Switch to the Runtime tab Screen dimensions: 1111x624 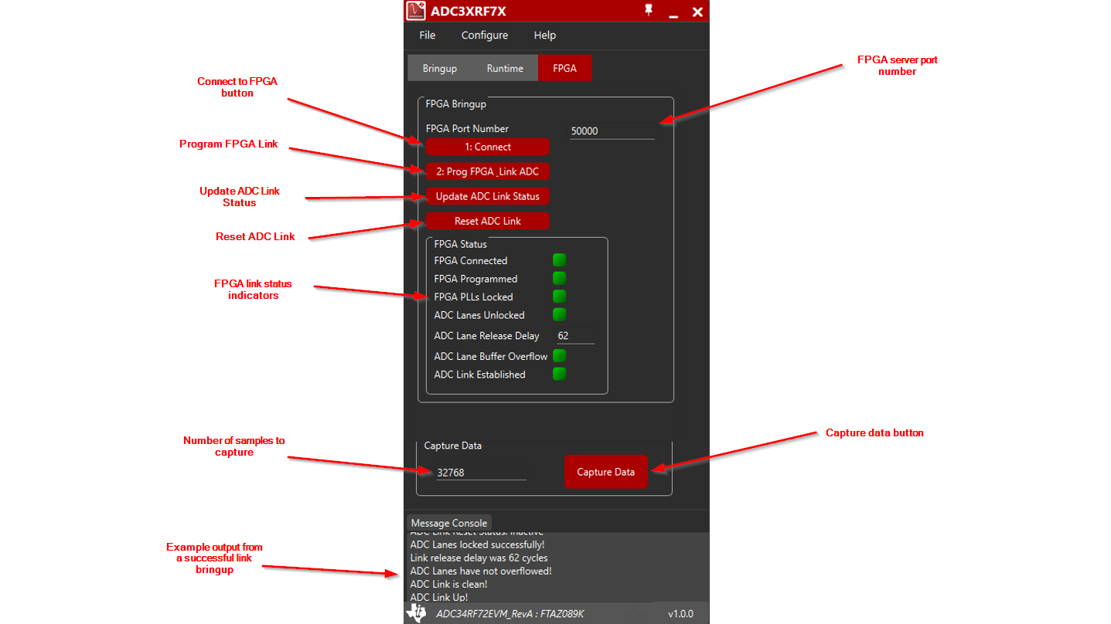click(505, 69)
